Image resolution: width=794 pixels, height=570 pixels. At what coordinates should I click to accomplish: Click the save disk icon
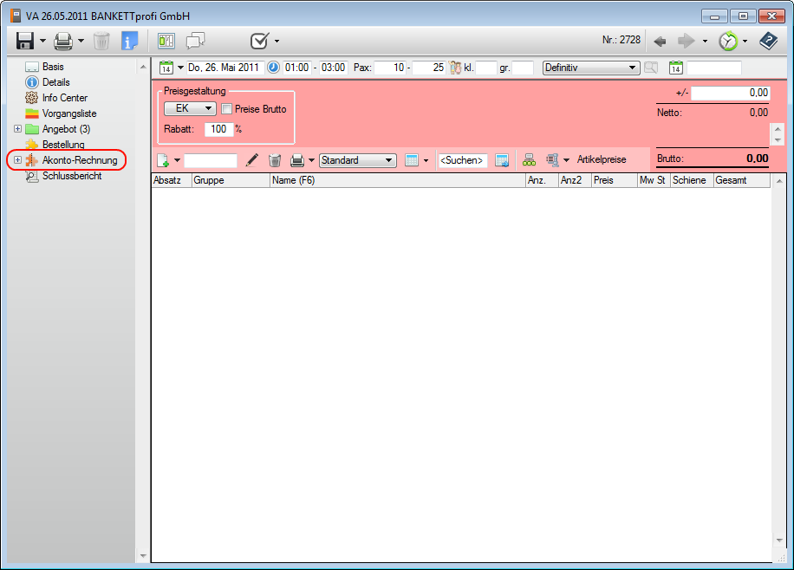[x=24, y=41]
